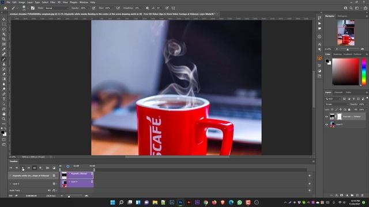
Task: Open smoothing options gear icon
Action: pos(148,8)
